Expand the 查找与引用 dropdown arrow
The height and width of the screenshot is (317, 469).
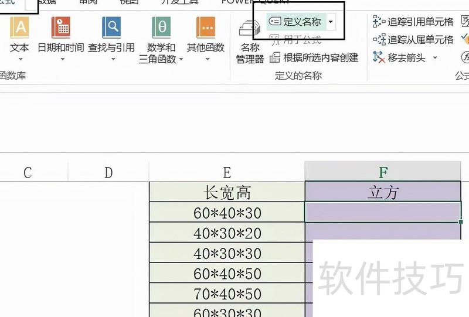113,59
